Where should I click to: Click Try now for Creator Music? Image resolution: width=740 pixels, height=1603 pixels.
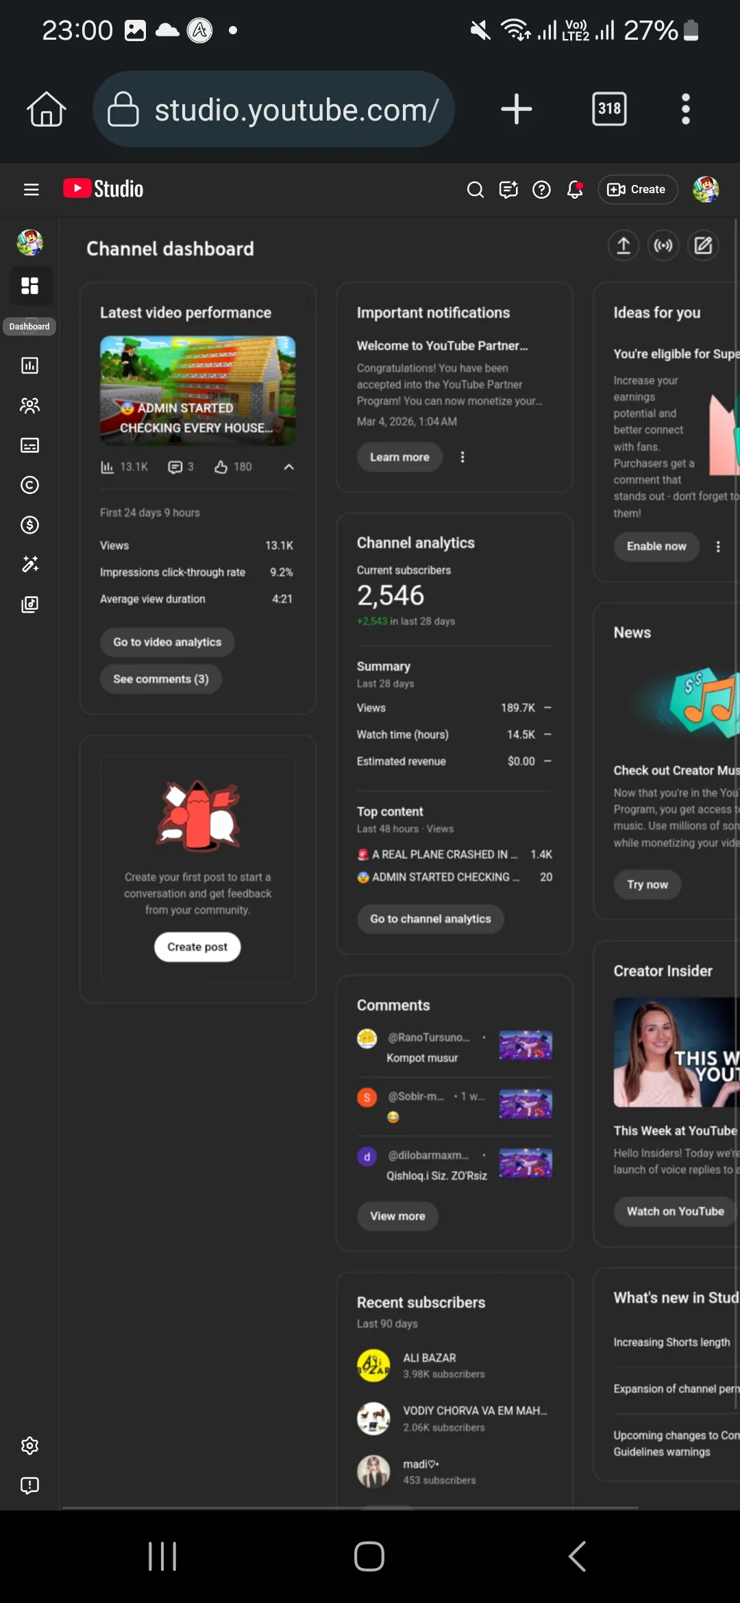[x=647, y=884]
